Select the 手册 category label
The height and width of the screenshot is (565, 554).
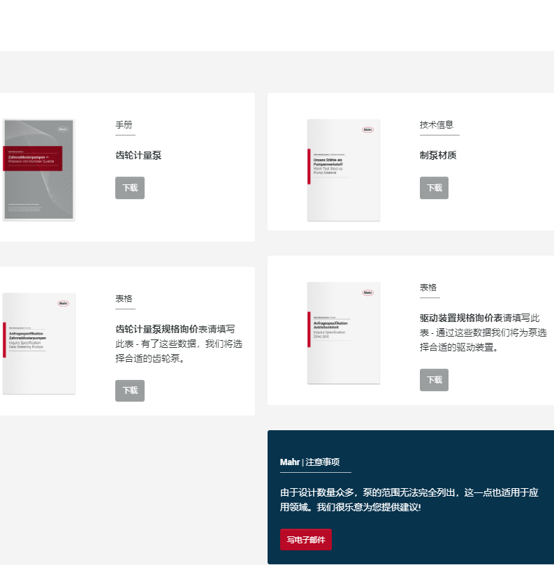(124, 124)
